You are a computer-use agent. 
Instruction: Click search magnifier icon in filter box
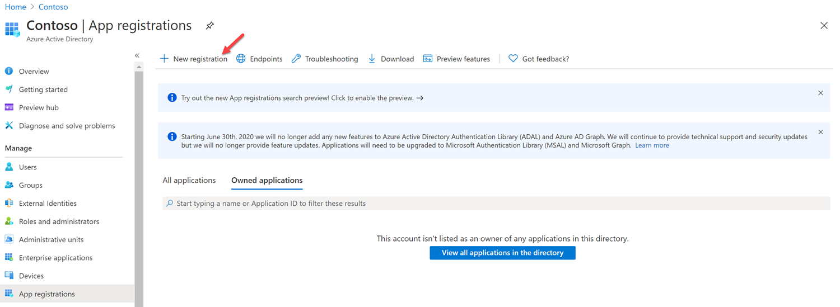pos(170,204)
